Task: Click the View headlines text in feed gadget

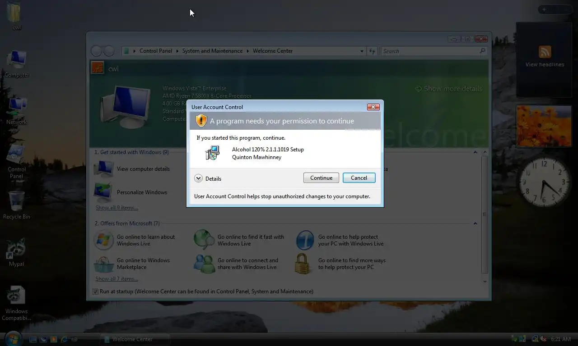Action: [x=545, y=64]
